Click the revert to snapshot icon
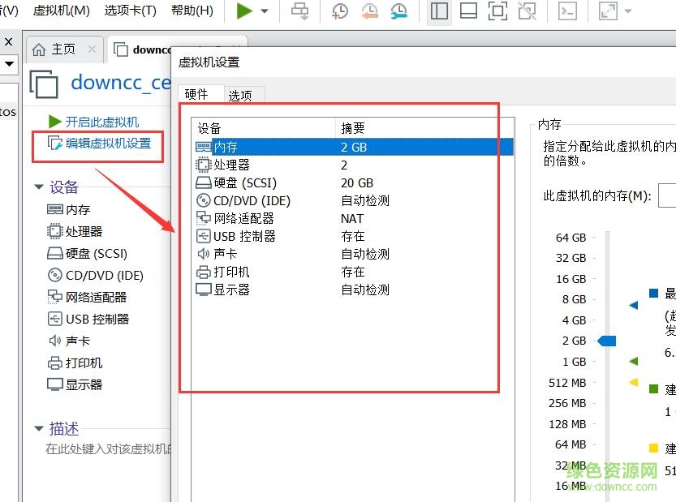This screenshot has height=502, width=676. (369, 11)
